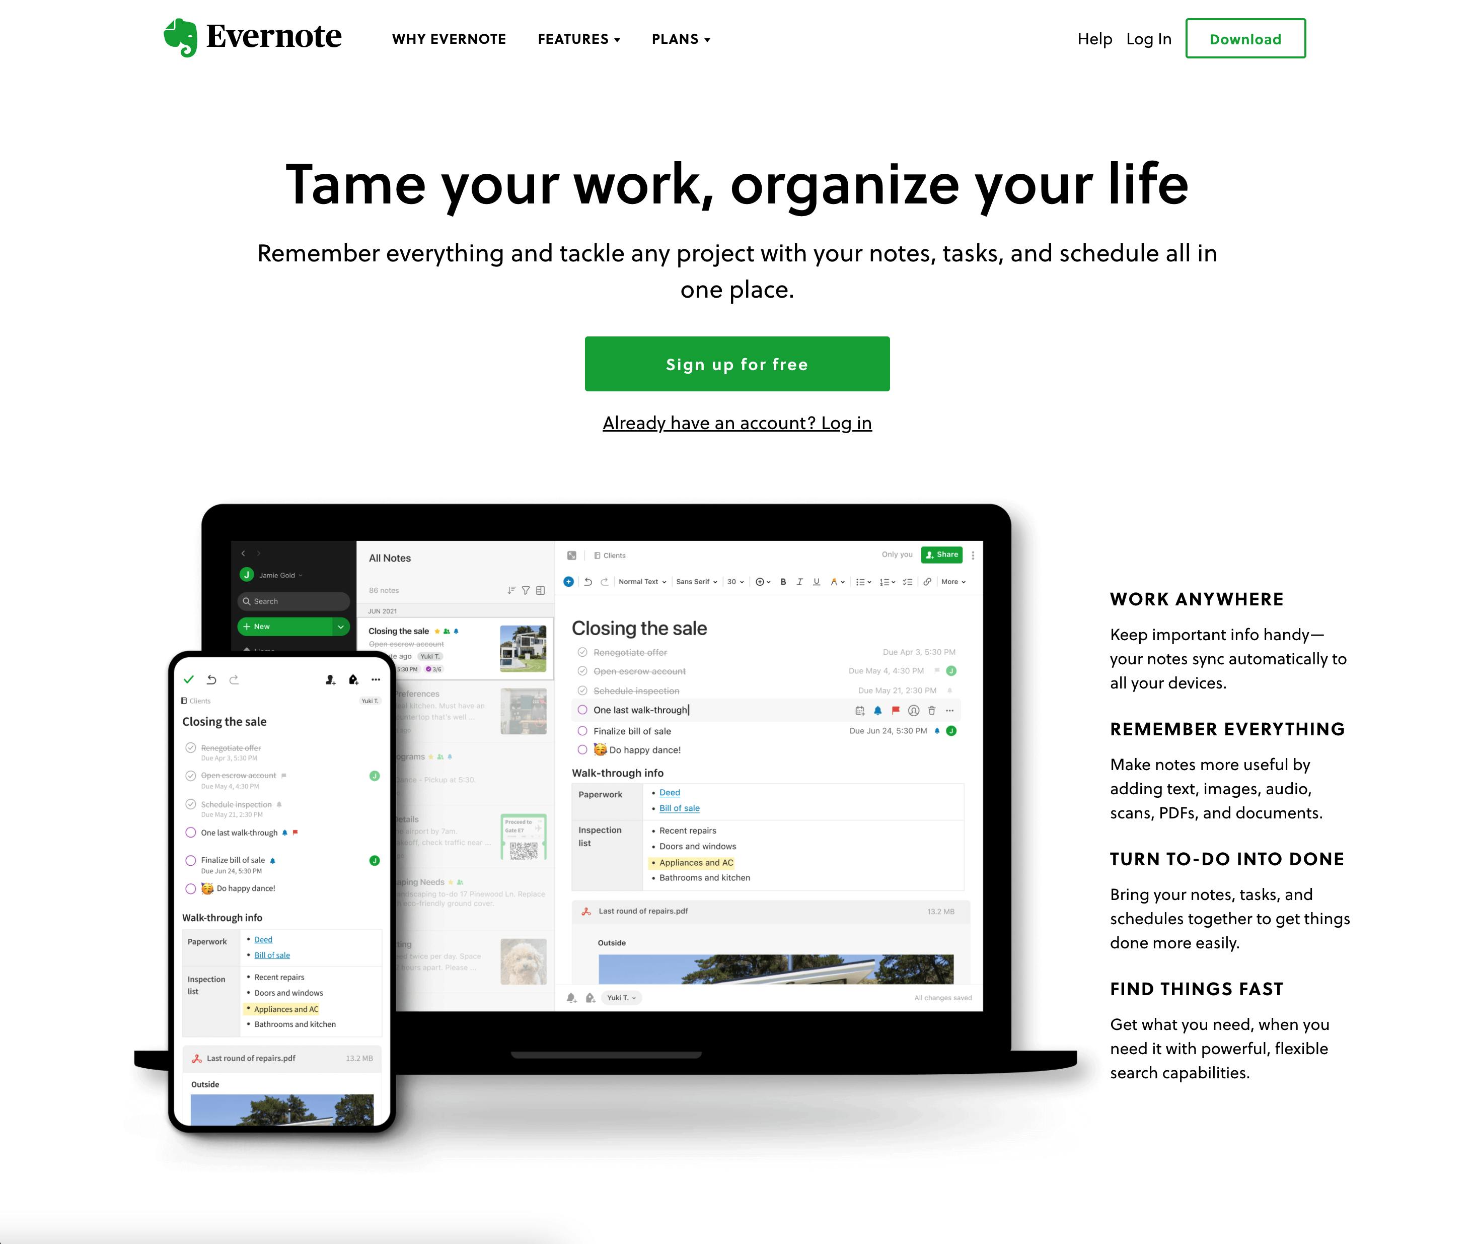Image resolution: width=1473 pixels, height=1244 pixels.
Task: Click the Already have an account Log in link
Action: point(736,422)
